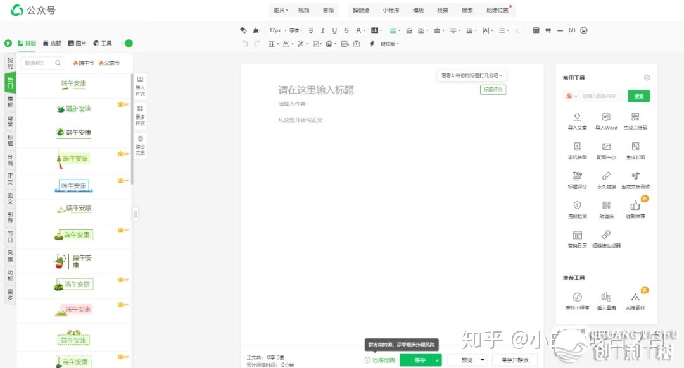The image size is (684, 368).
Task: Click the Clear article (清空文章) trash icon
Action: pyautogui.click(x=140, y=139)
